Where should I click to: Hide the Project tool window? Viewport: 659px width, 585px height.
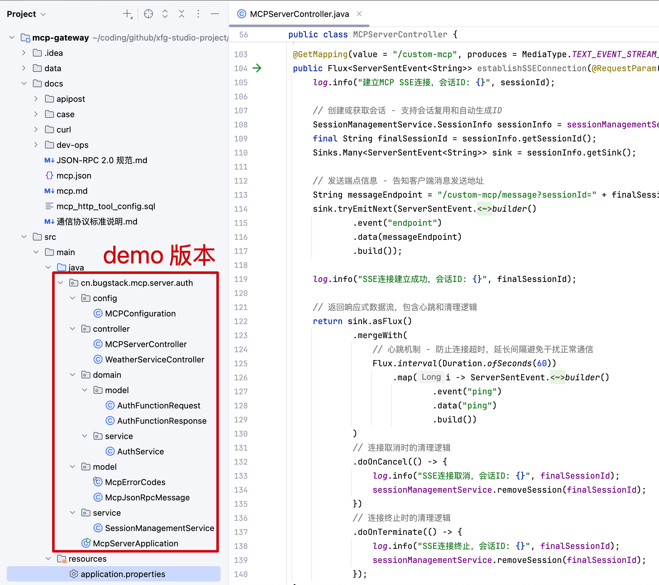pos(215,14)
